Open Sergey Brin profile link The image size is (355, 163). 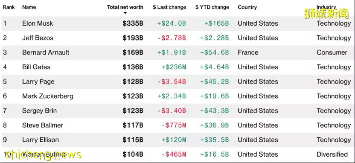tap(39, 111)
